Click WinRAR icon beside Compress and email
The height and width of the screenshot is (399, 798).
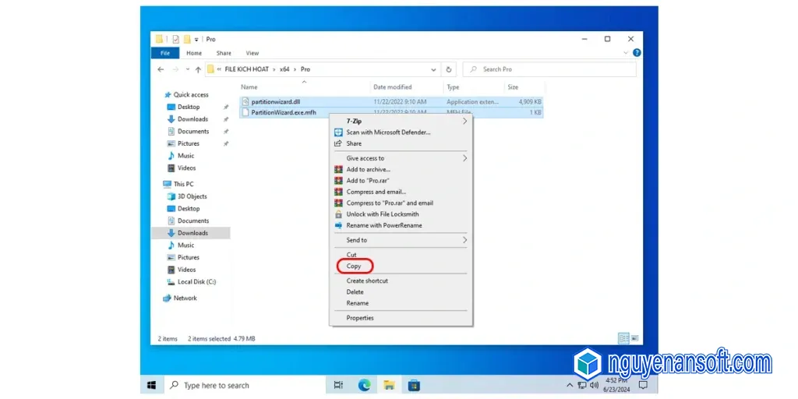pyautogui.click(x=338, y=192)
